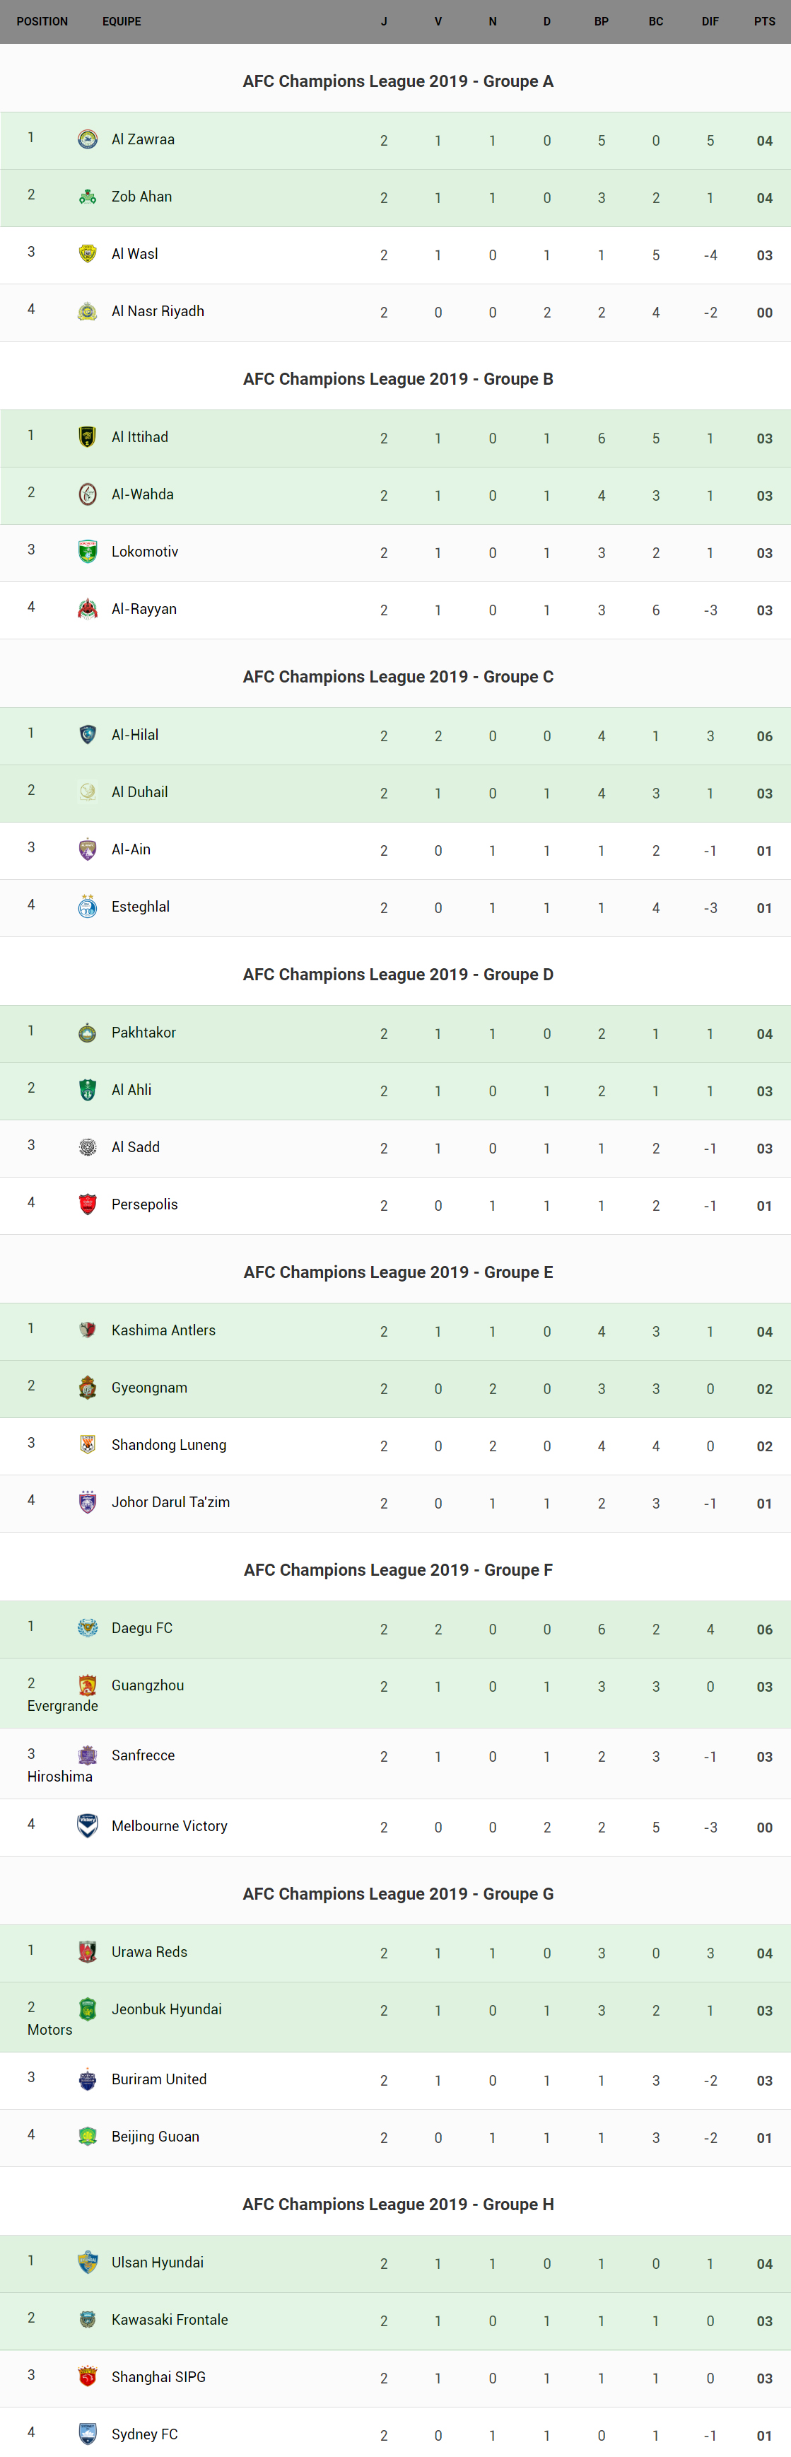Click the Esteghlal blue club logo

pos(87,906)
